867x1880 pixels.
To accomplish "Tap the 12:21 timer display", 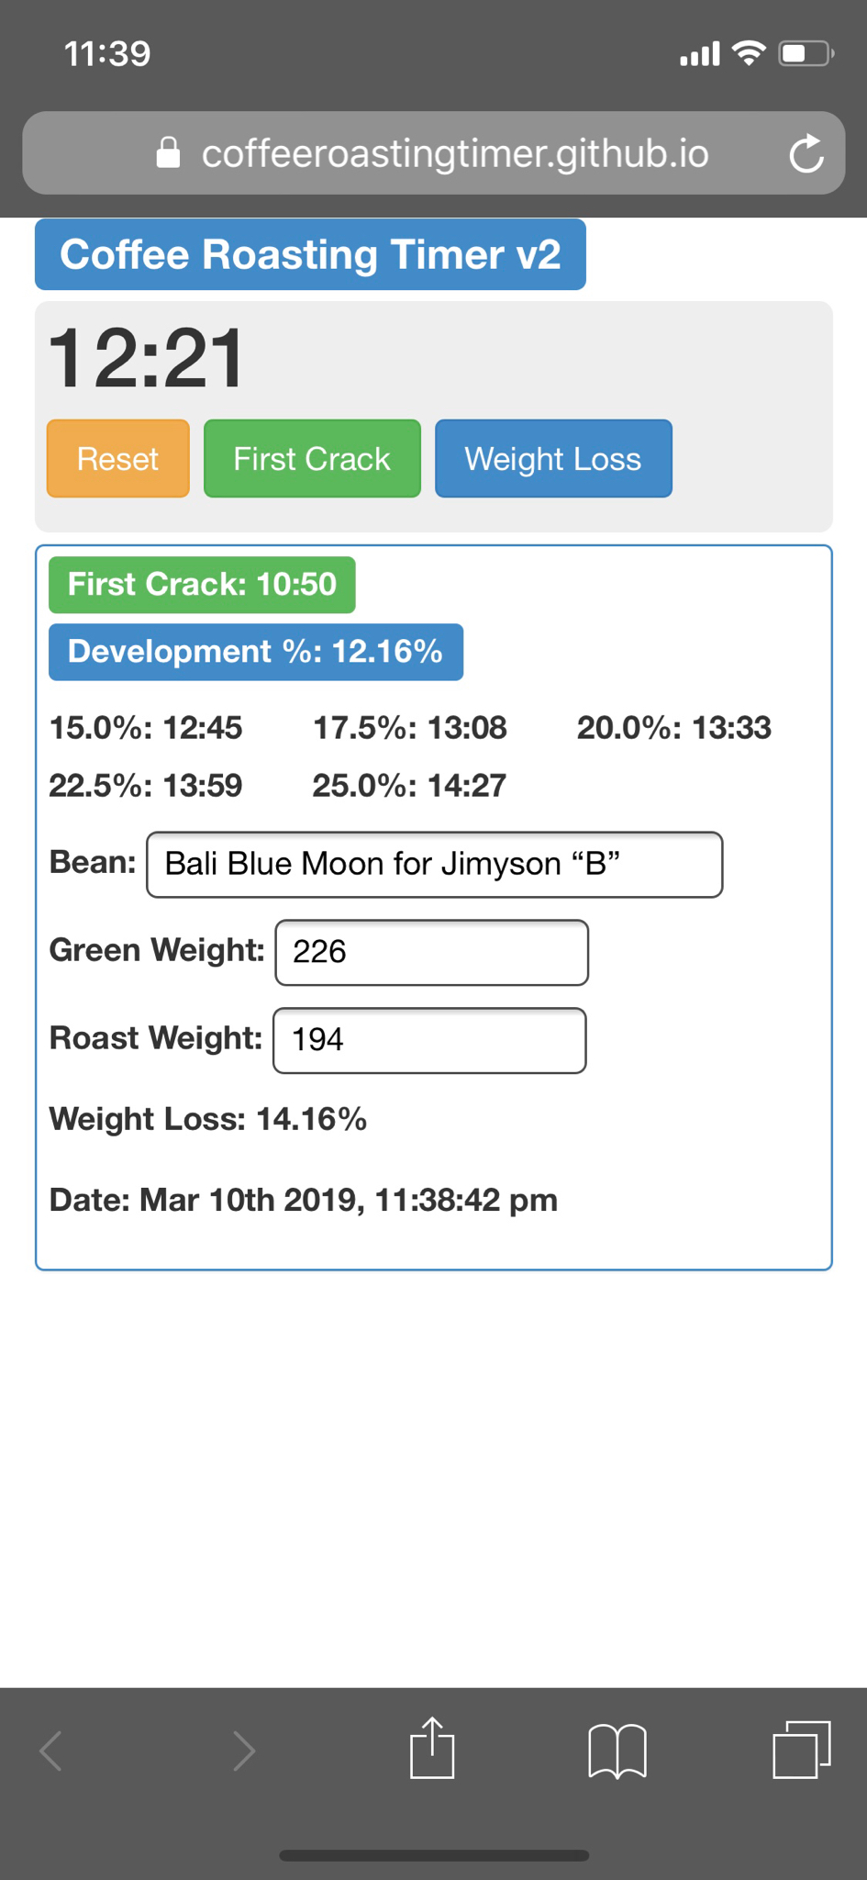I will (147, 359).
